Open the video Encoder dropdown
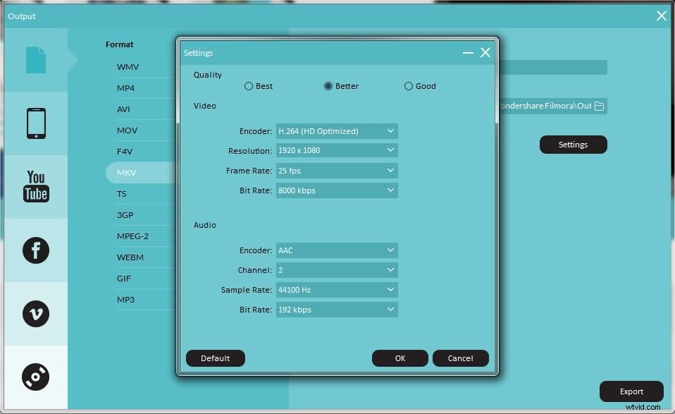 [337, 130]
